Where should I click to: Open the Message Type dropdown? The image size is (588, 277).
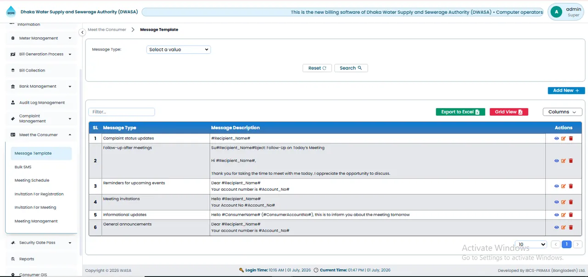click(x=178, y=50)
